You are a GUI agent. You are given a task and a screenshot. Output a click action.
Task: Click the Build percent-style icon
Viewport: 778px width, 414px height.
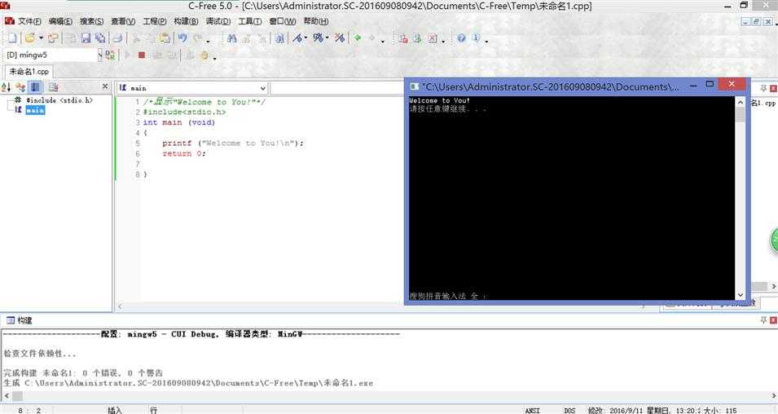point(318,37)
